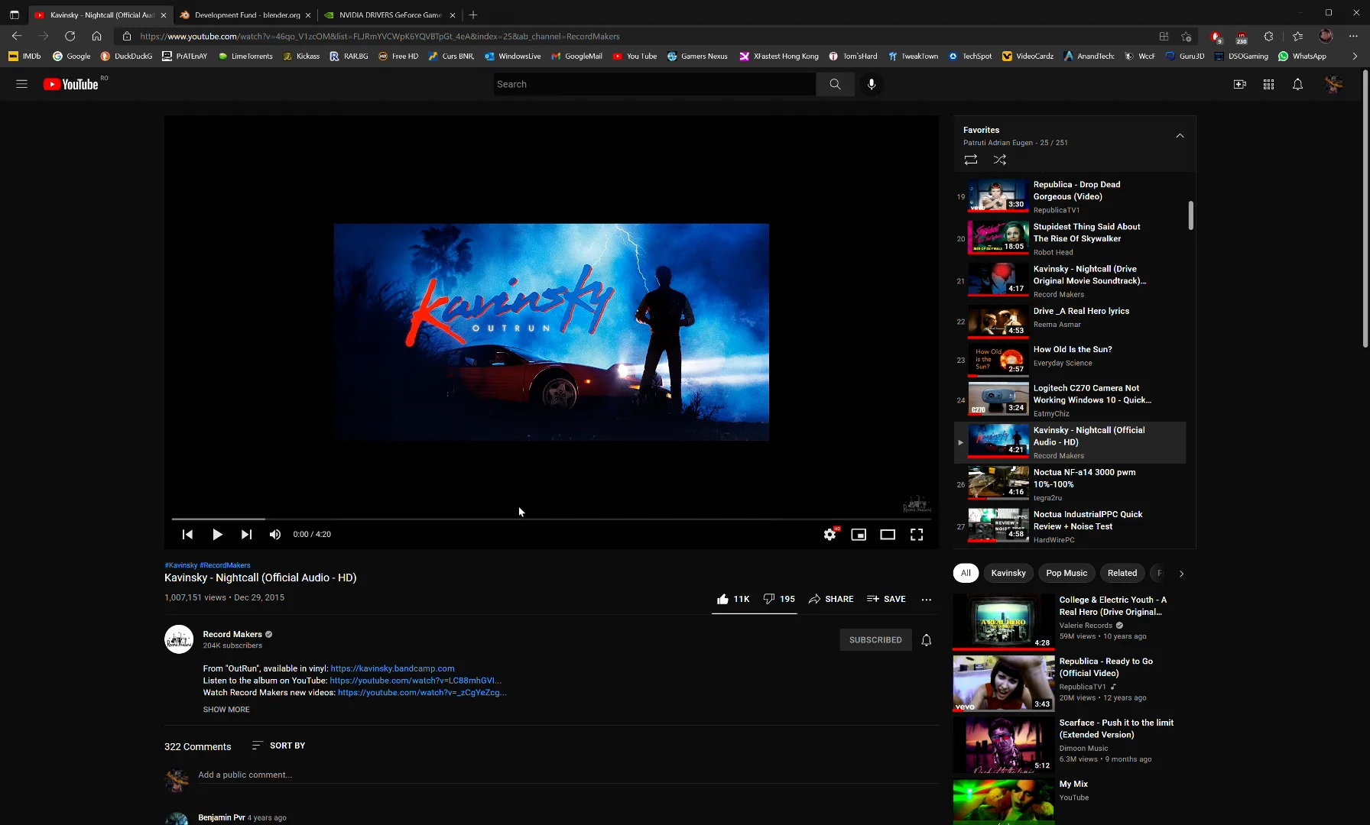This screenshot has height=825, width=1370.
Task: Open the account avatar menu
Action: click(1333, 84)
